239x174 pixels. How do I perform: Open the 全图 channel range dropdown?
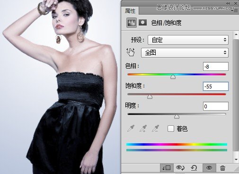pos(185,52)
